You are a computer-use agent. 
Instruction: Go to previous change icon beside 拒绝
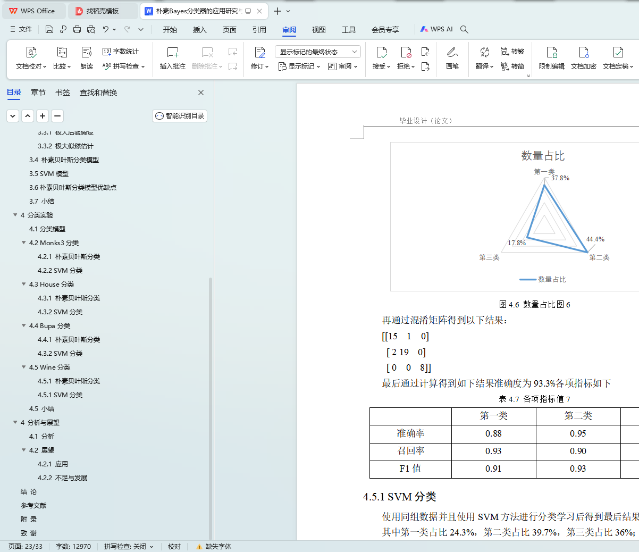tap(425, 52)
